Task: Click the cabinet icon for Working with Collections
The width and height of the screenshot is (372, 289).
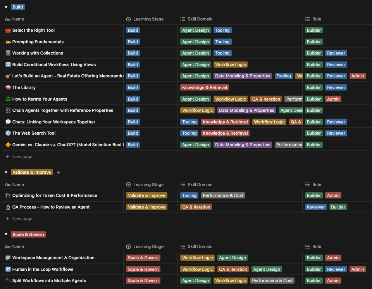Action: point(8,53)
